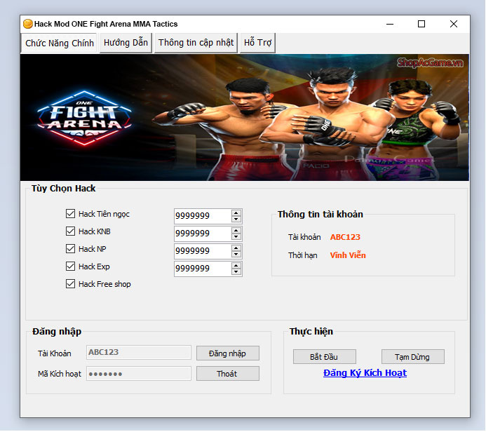This screenshot has height=432, width=486.
Task: Focus the Hack KNB amount field
Action: [x=203, y=234]
